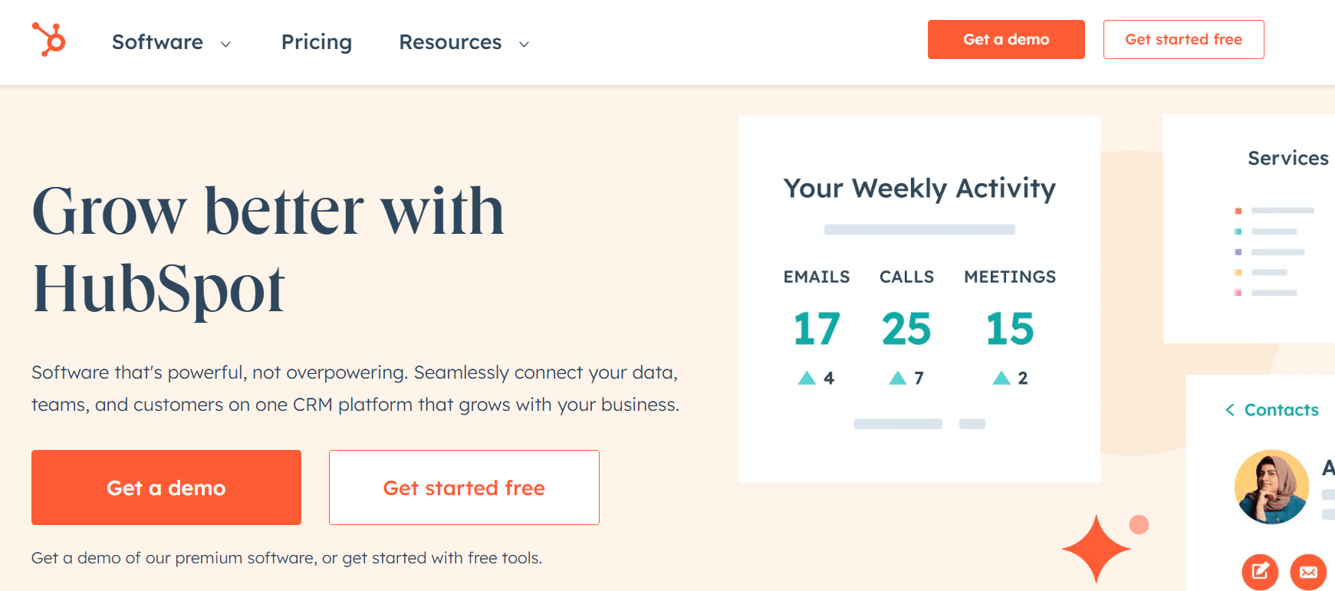The width and height of the screenshot is (1335, 591).
Task: Click the green triangle under Emails count
Action: 807,378
